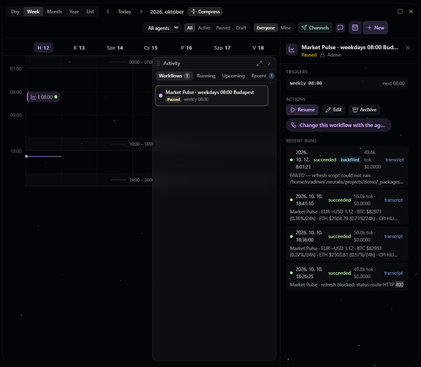The height and width of the screenshot is (367, 421).
Task: Open Workflows tab in Activity
Action: pos(174,76)
